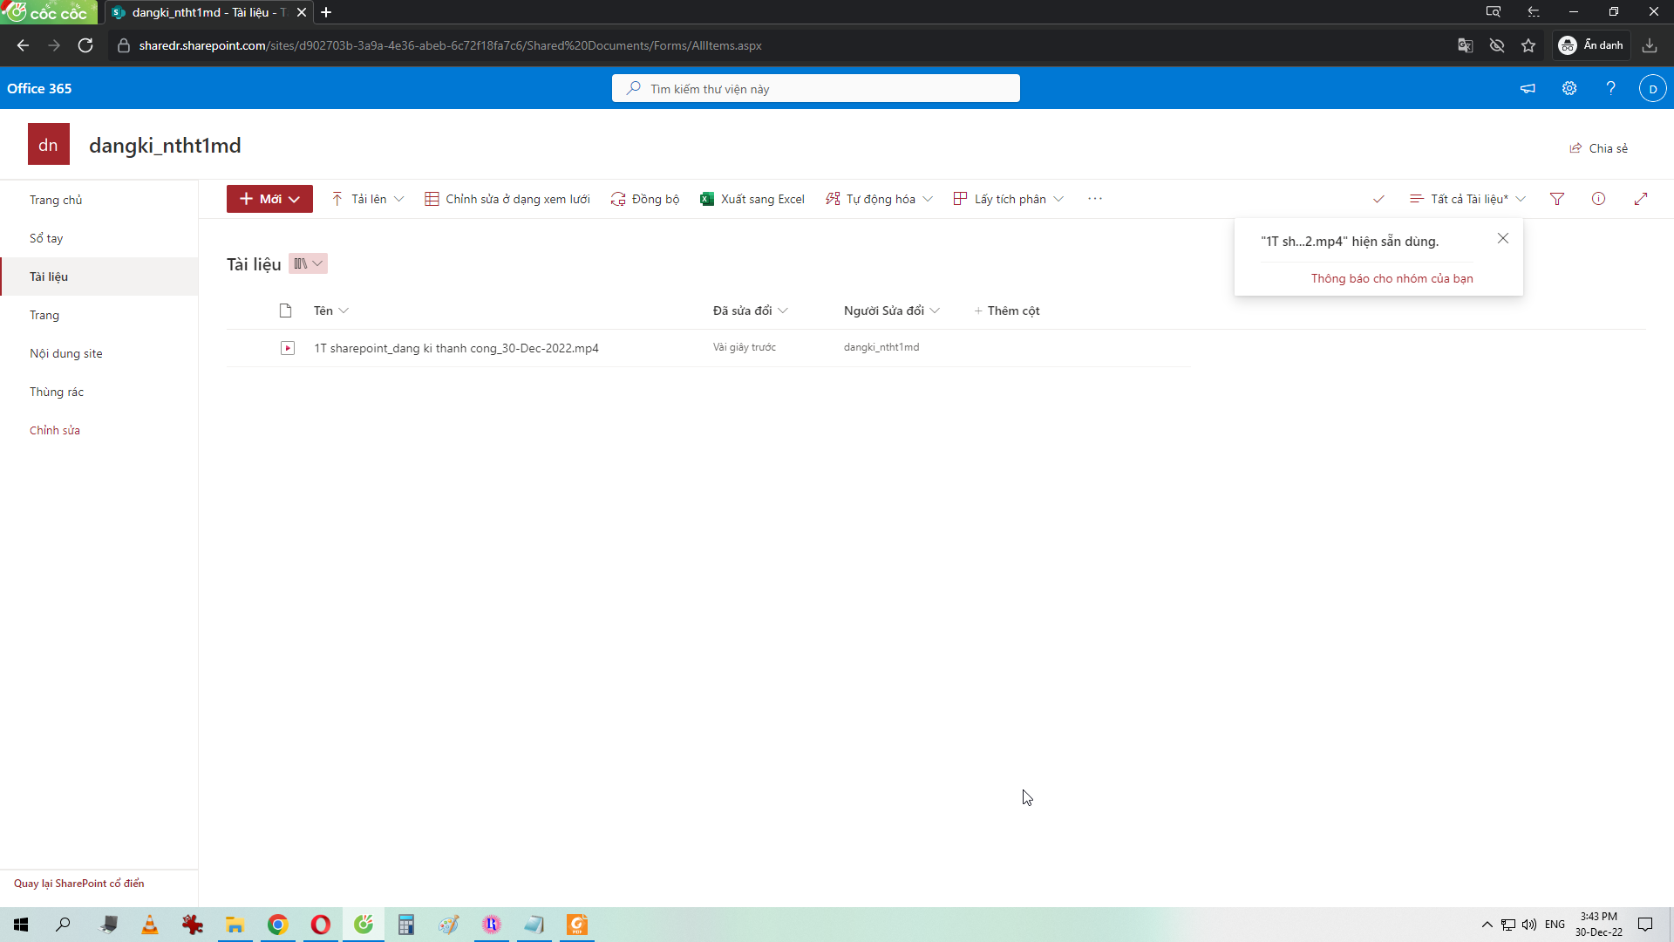Click the mp4 video file icon
Image resolution: width=1674 pixels, height=942 pixels.
click(x=288, y=348)
